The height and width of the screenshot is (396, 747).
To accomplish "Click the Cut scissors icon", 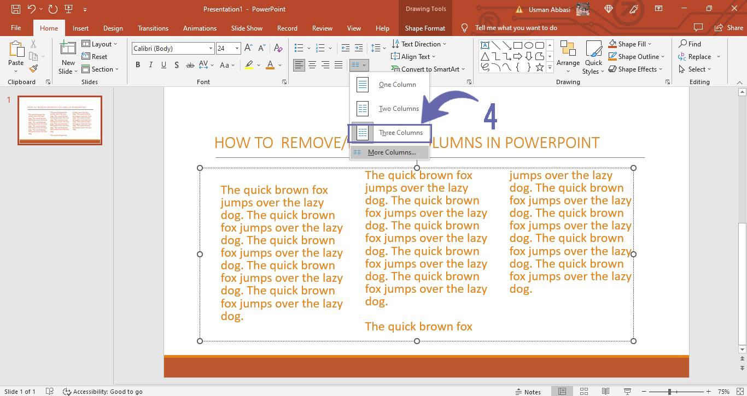I will click(x=33, y=44).
